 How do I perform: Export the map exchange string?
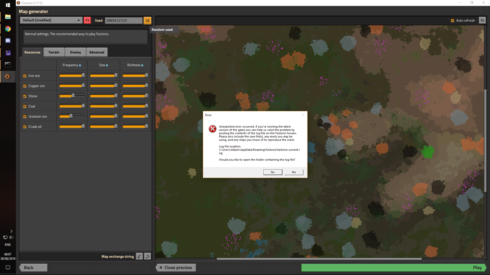[x=148, y=256]
